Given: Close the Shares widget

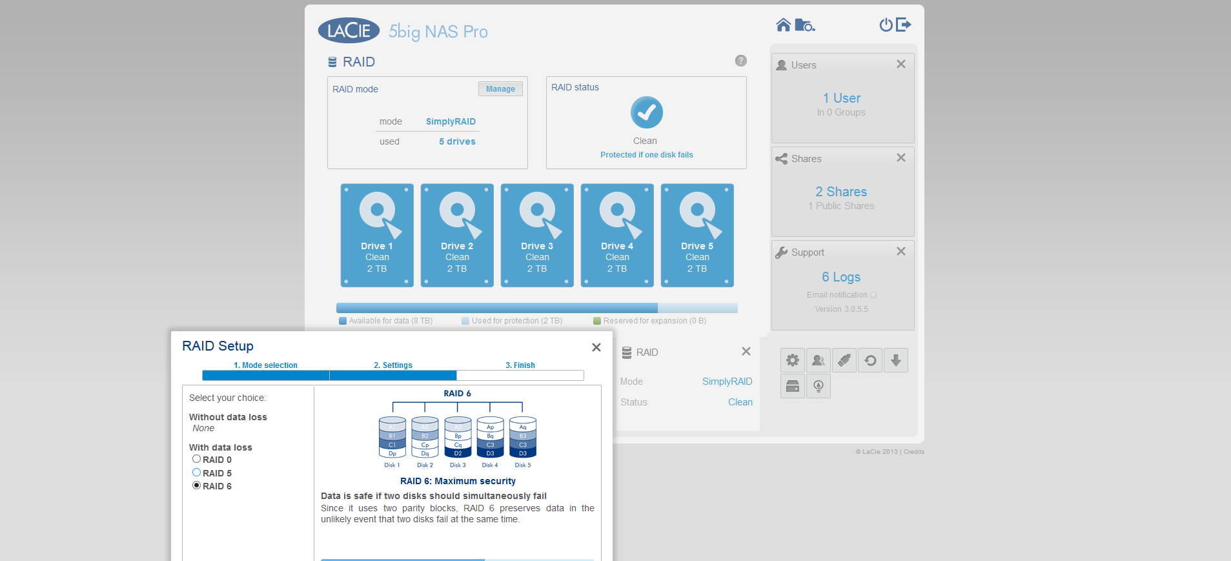Looking at the screenshot, I should pyautogui.click(x=901, y=158).
